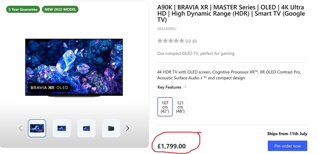
Task: Click the first star in the rating
Action: tap(160, 41)
